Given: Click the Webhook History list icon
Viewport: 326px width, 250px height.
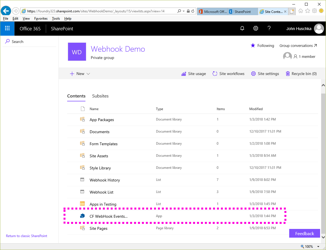Looking at the screenshot, I should coord(82,179).
